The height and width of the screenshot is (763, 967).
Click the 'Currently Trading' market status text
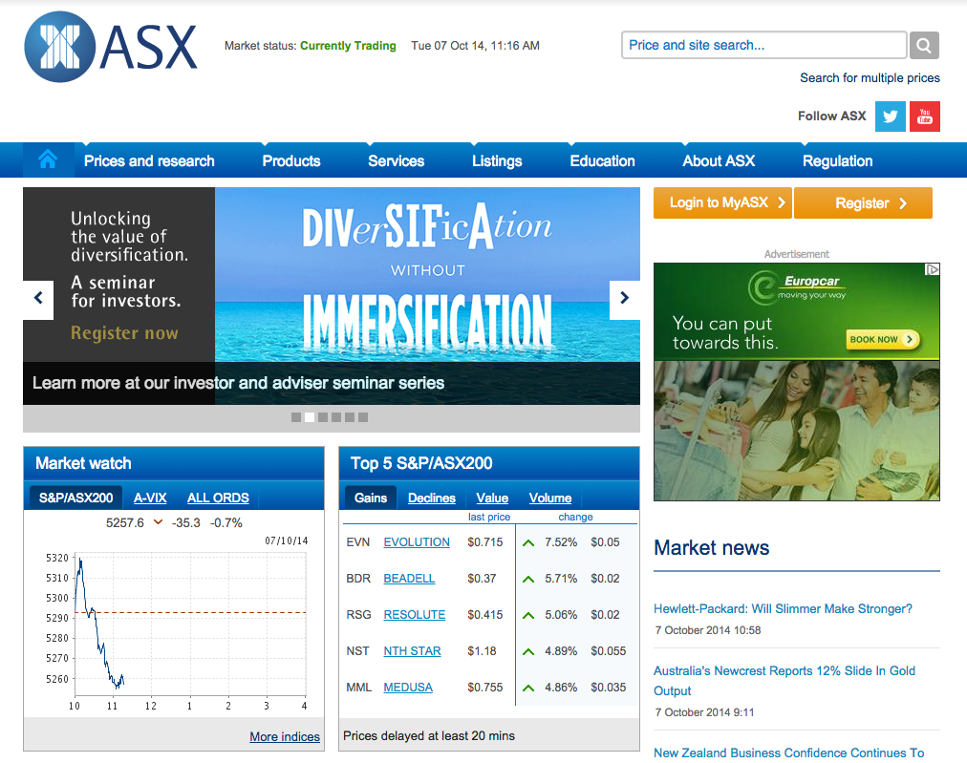348,46
